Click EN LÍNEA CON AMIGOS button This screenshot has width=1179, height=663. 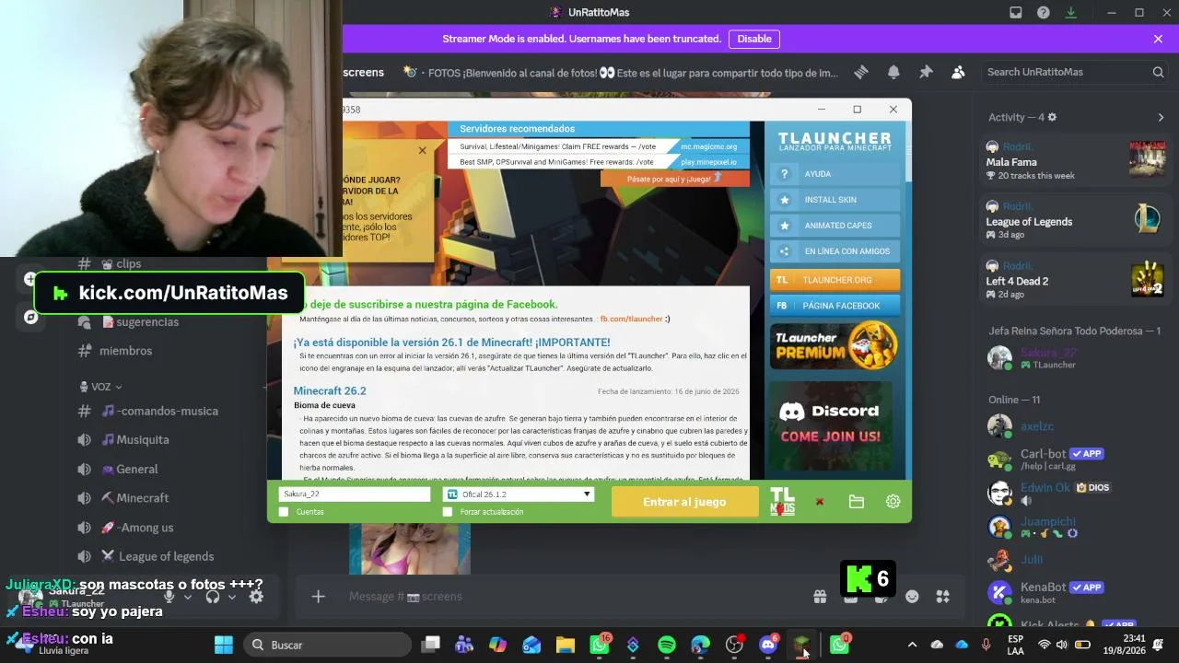click(835, 251)
